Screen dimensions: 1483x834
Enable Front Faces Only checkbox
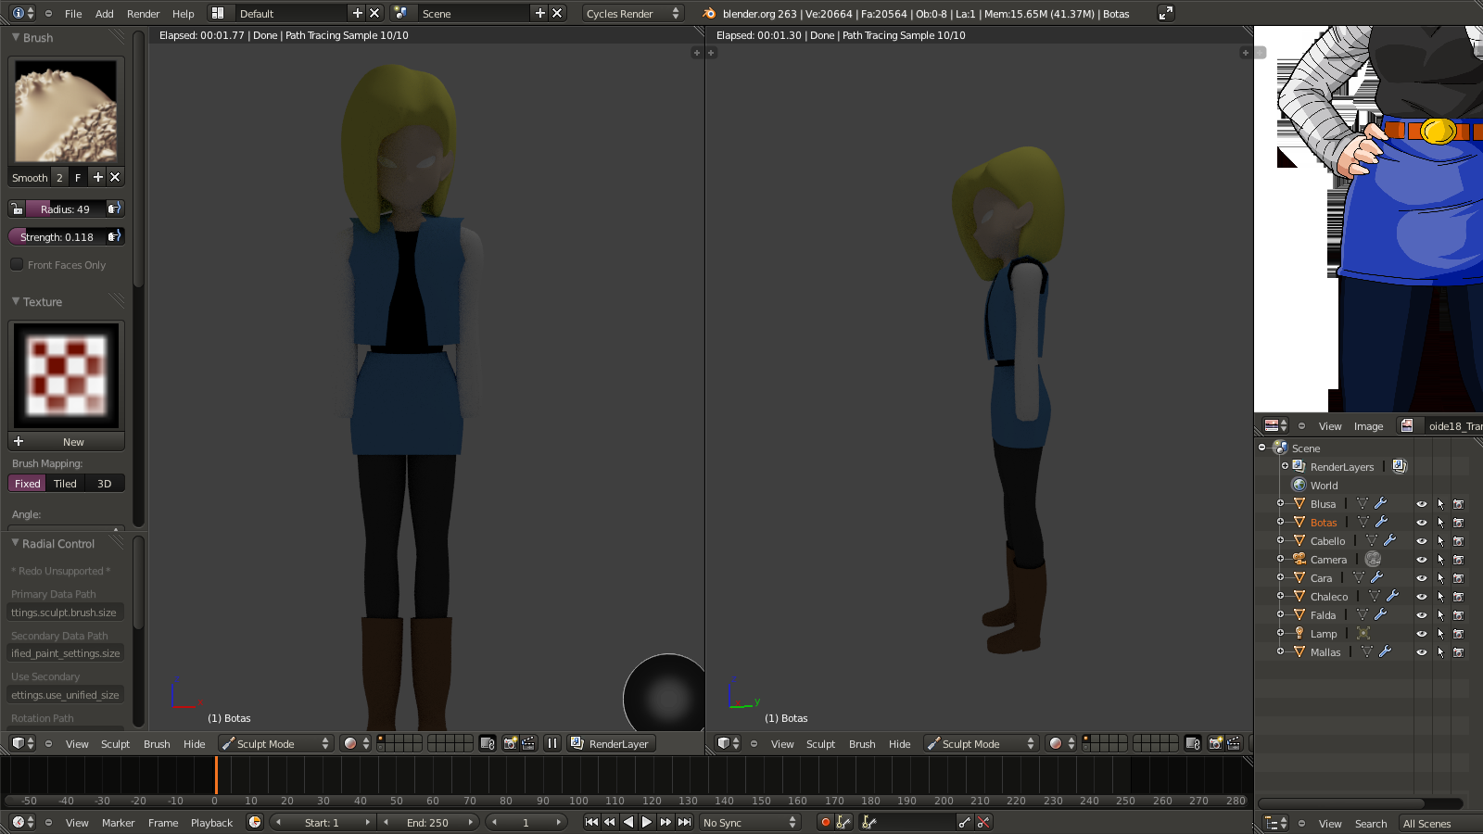click(x=17, y=264)
